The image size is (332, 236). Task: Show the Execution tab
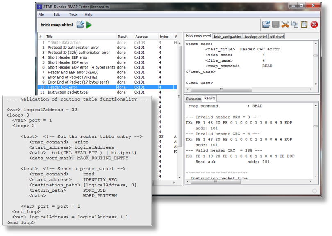tap(193, 99)
